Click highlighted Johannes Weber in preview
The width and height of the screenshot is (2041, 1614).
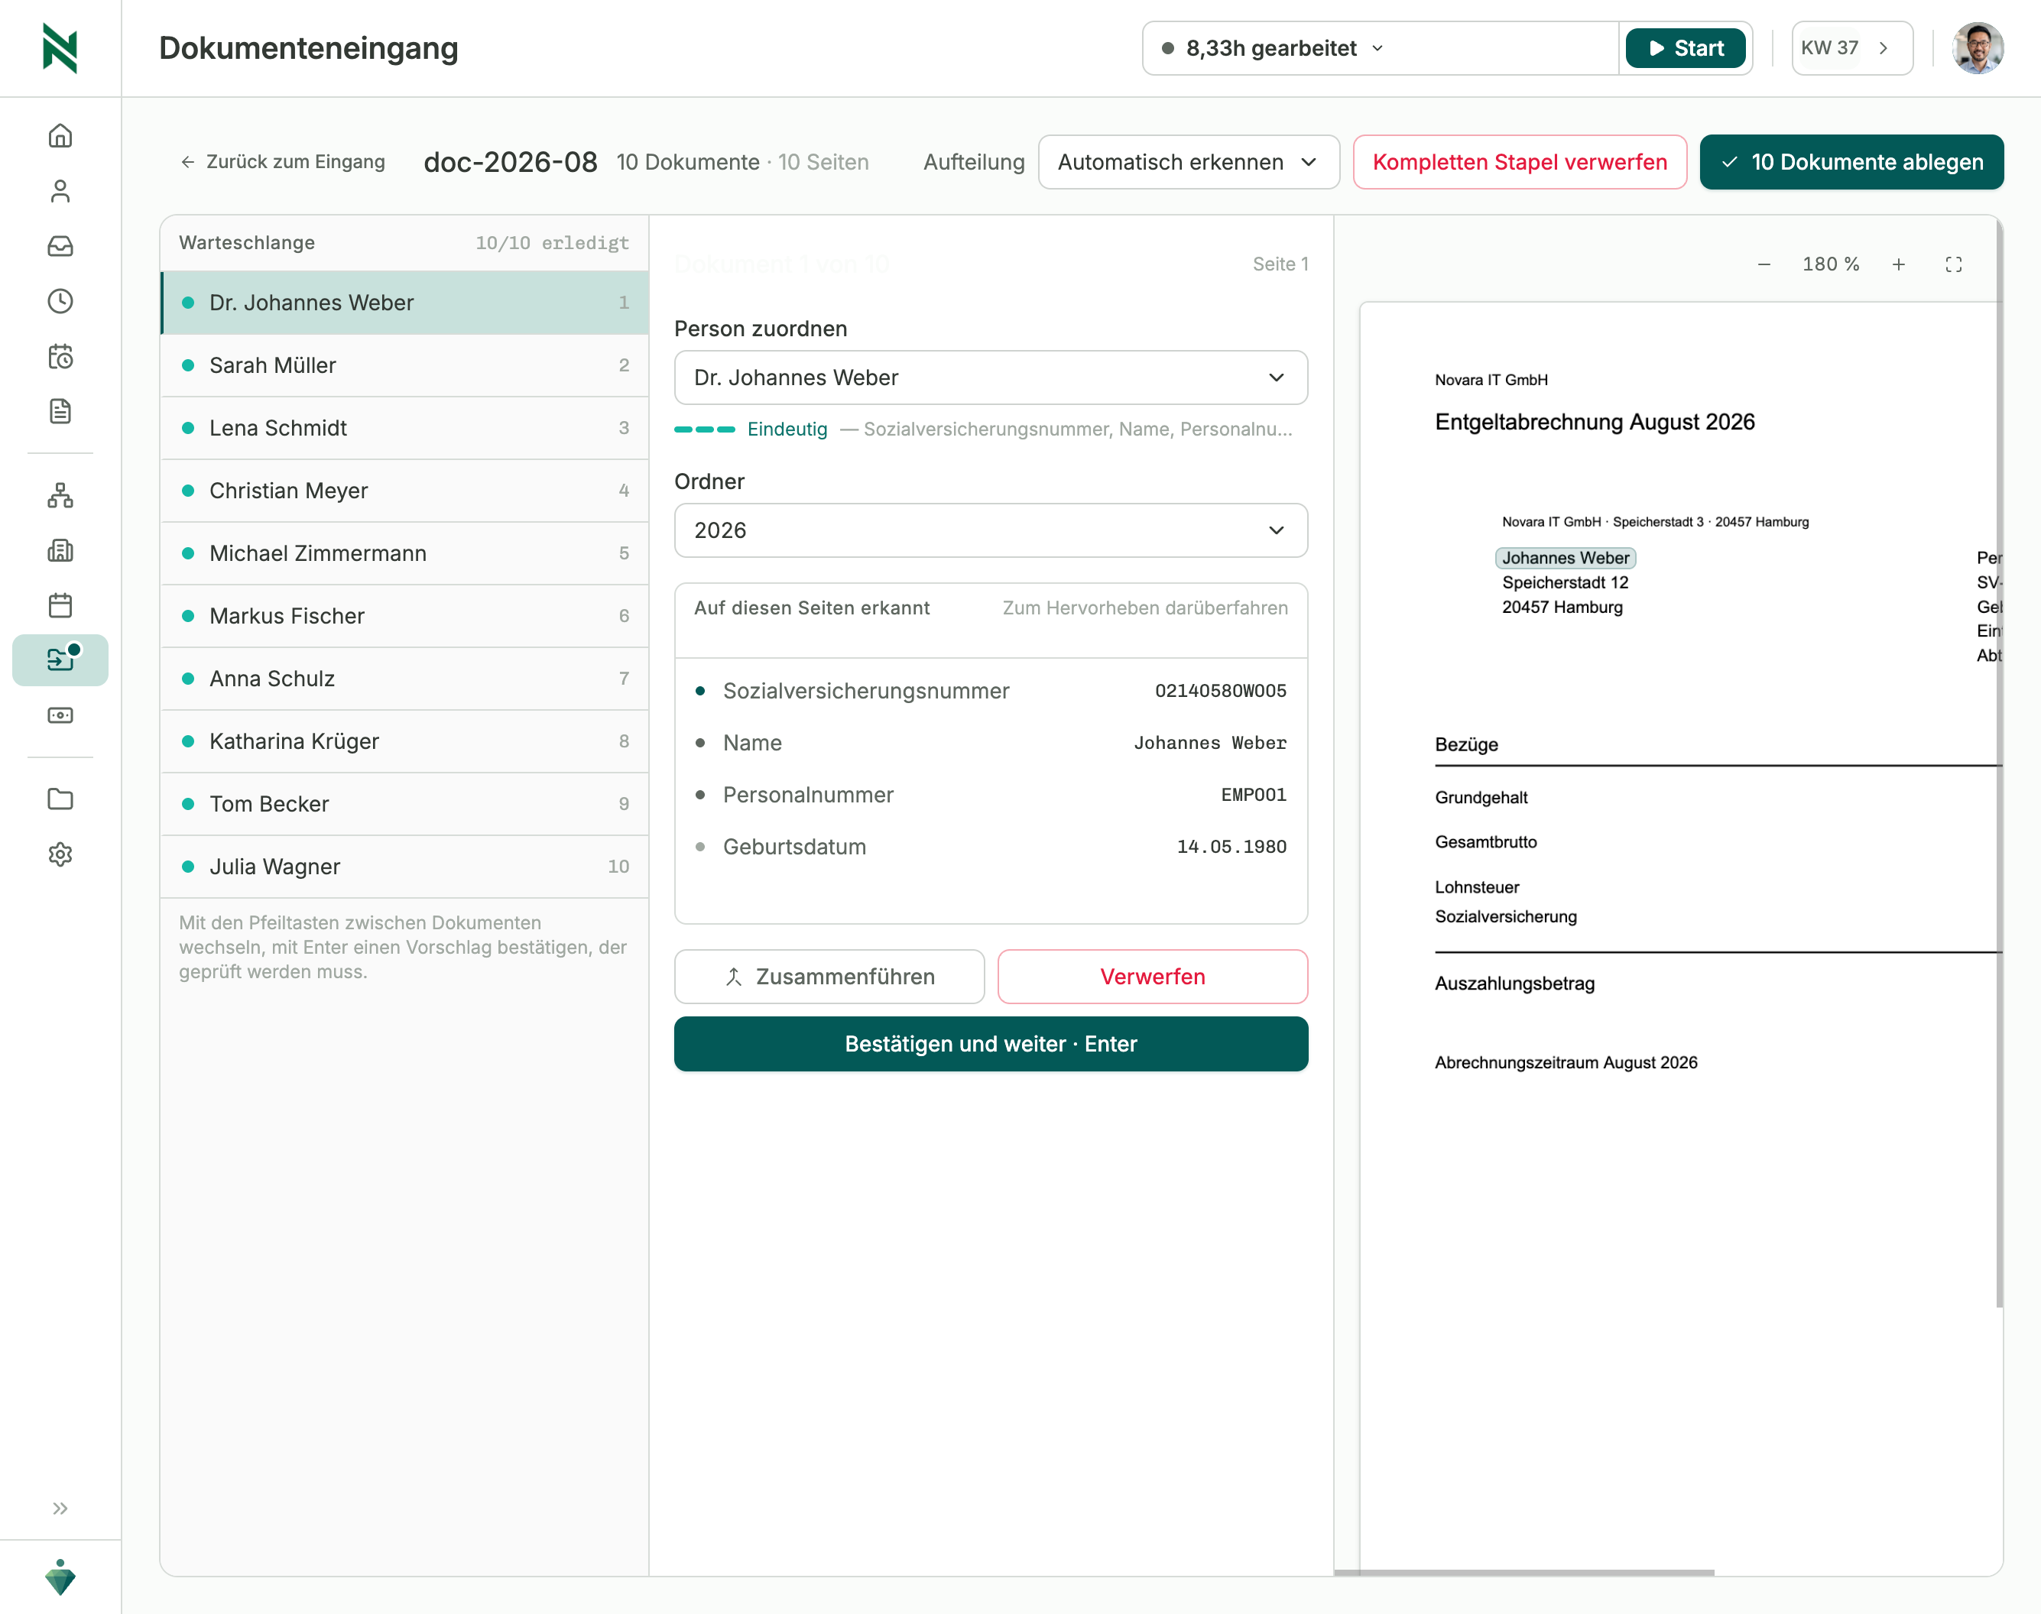point(1566,559)
